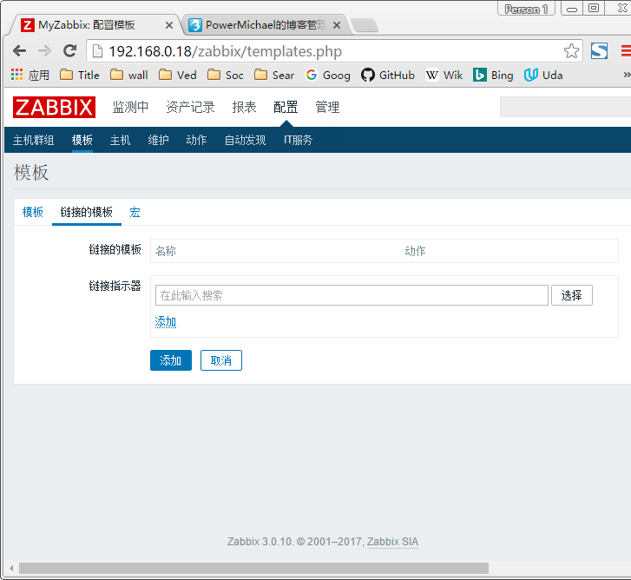Click the page icon in the address bar
The image size is (631, 580).
(x=98, y=51)
